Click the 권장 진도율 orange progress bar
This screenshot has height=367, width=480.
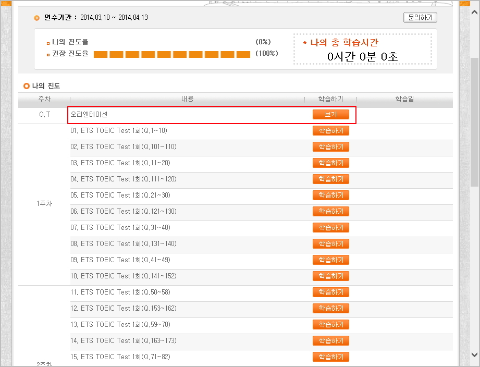pyautogui.click(x=172, y=55)
